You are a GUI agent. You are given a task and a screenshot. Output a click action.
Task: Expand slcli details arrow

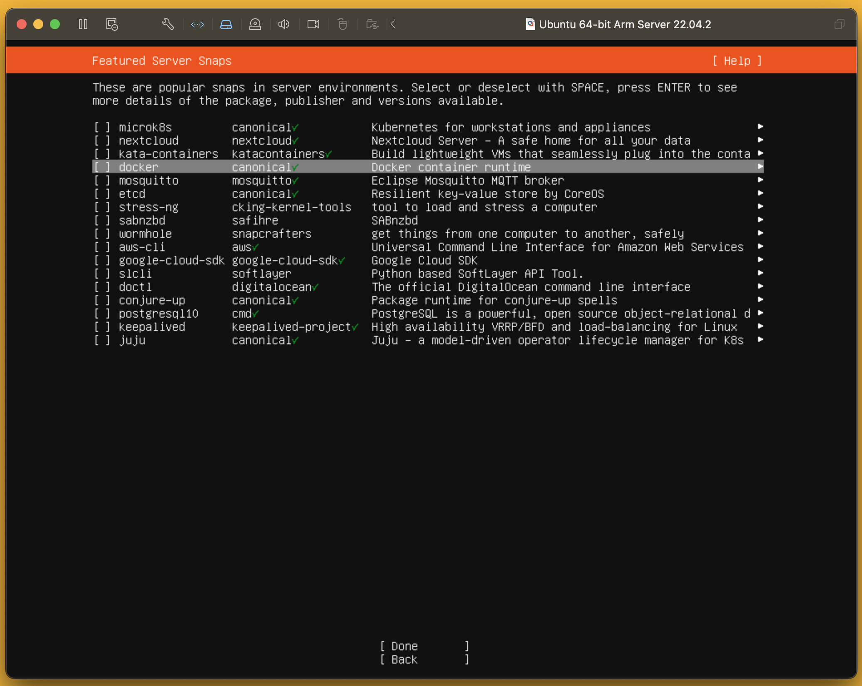(x=760, y=273)
